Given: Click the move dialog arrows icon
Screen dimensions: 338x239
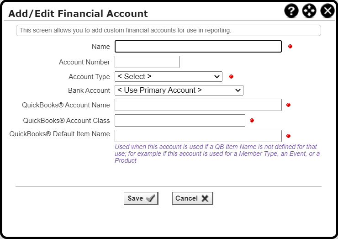Looking at the screenshot, I should 309,11.
